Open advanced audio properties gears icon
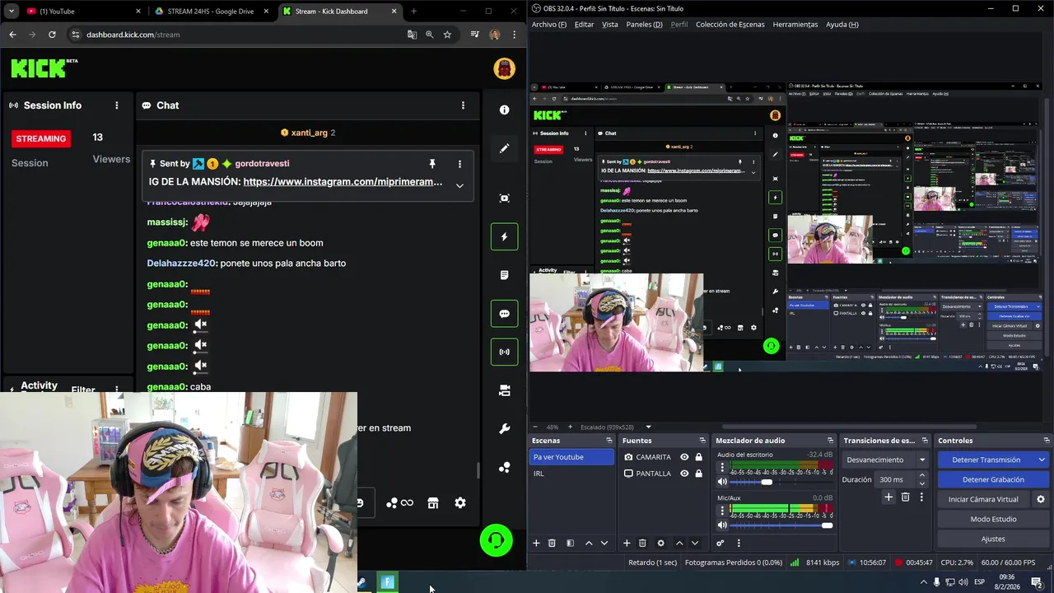The height and width of the screenshot is (593, 1054). [x=720, y=543]
